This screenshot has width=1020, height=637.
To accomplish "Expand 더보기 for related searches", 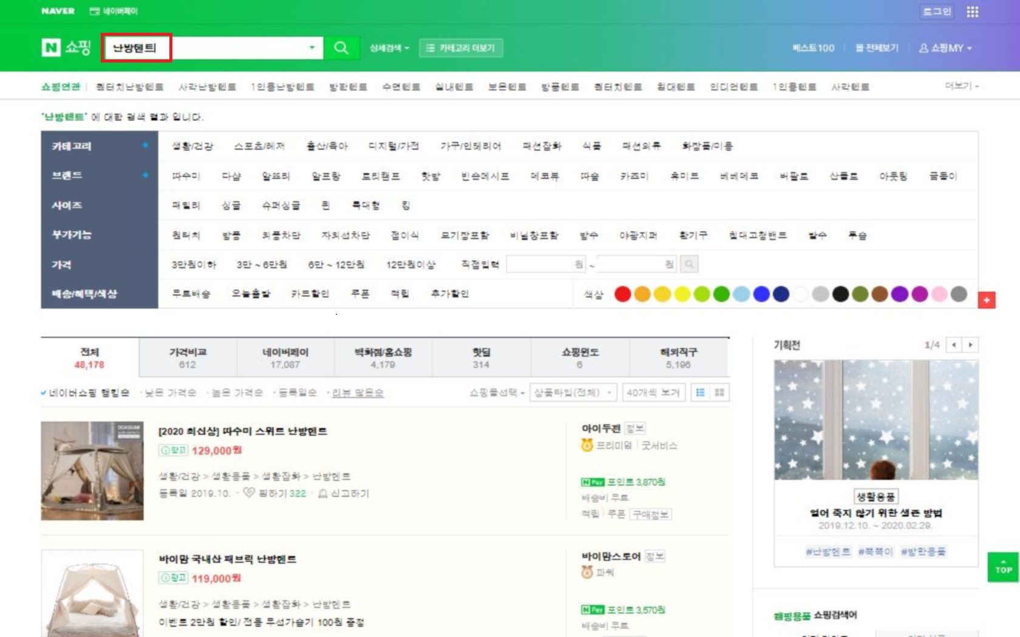I will pos(962,86).
